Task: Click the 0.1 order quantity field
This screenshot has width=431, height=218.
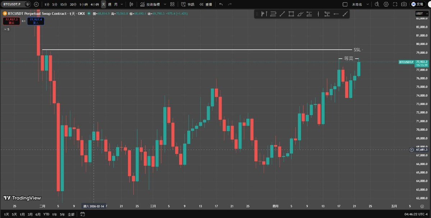Action: pos(24,21)
